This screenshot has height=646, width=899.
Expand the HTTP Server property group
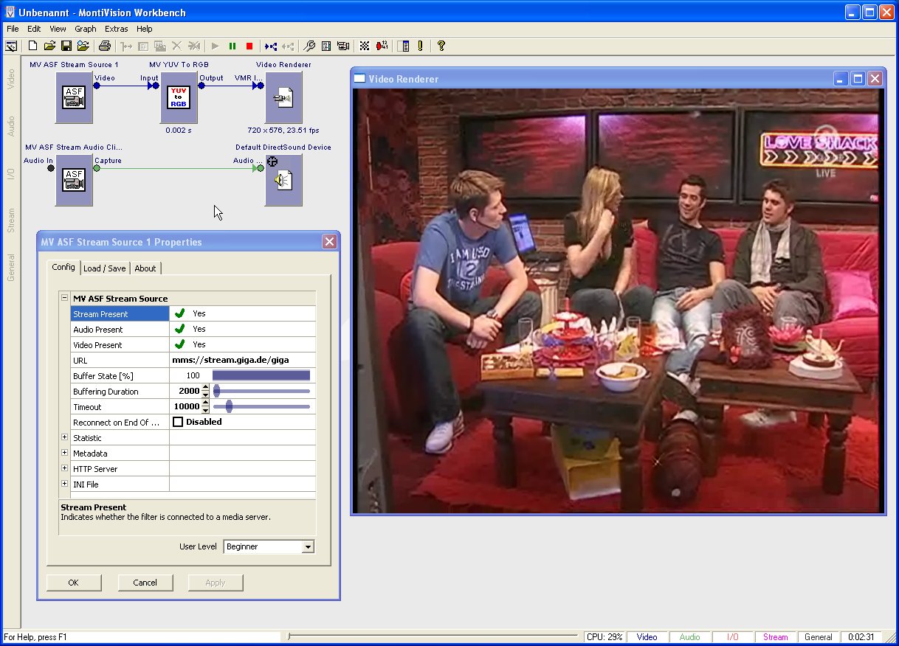64,468
